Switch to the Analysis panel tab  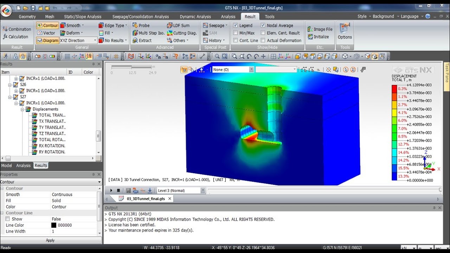(x=24, y=166)
